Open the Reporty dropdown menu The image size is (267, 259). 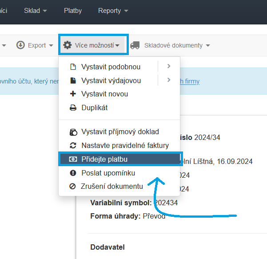(x=113, y=10)
